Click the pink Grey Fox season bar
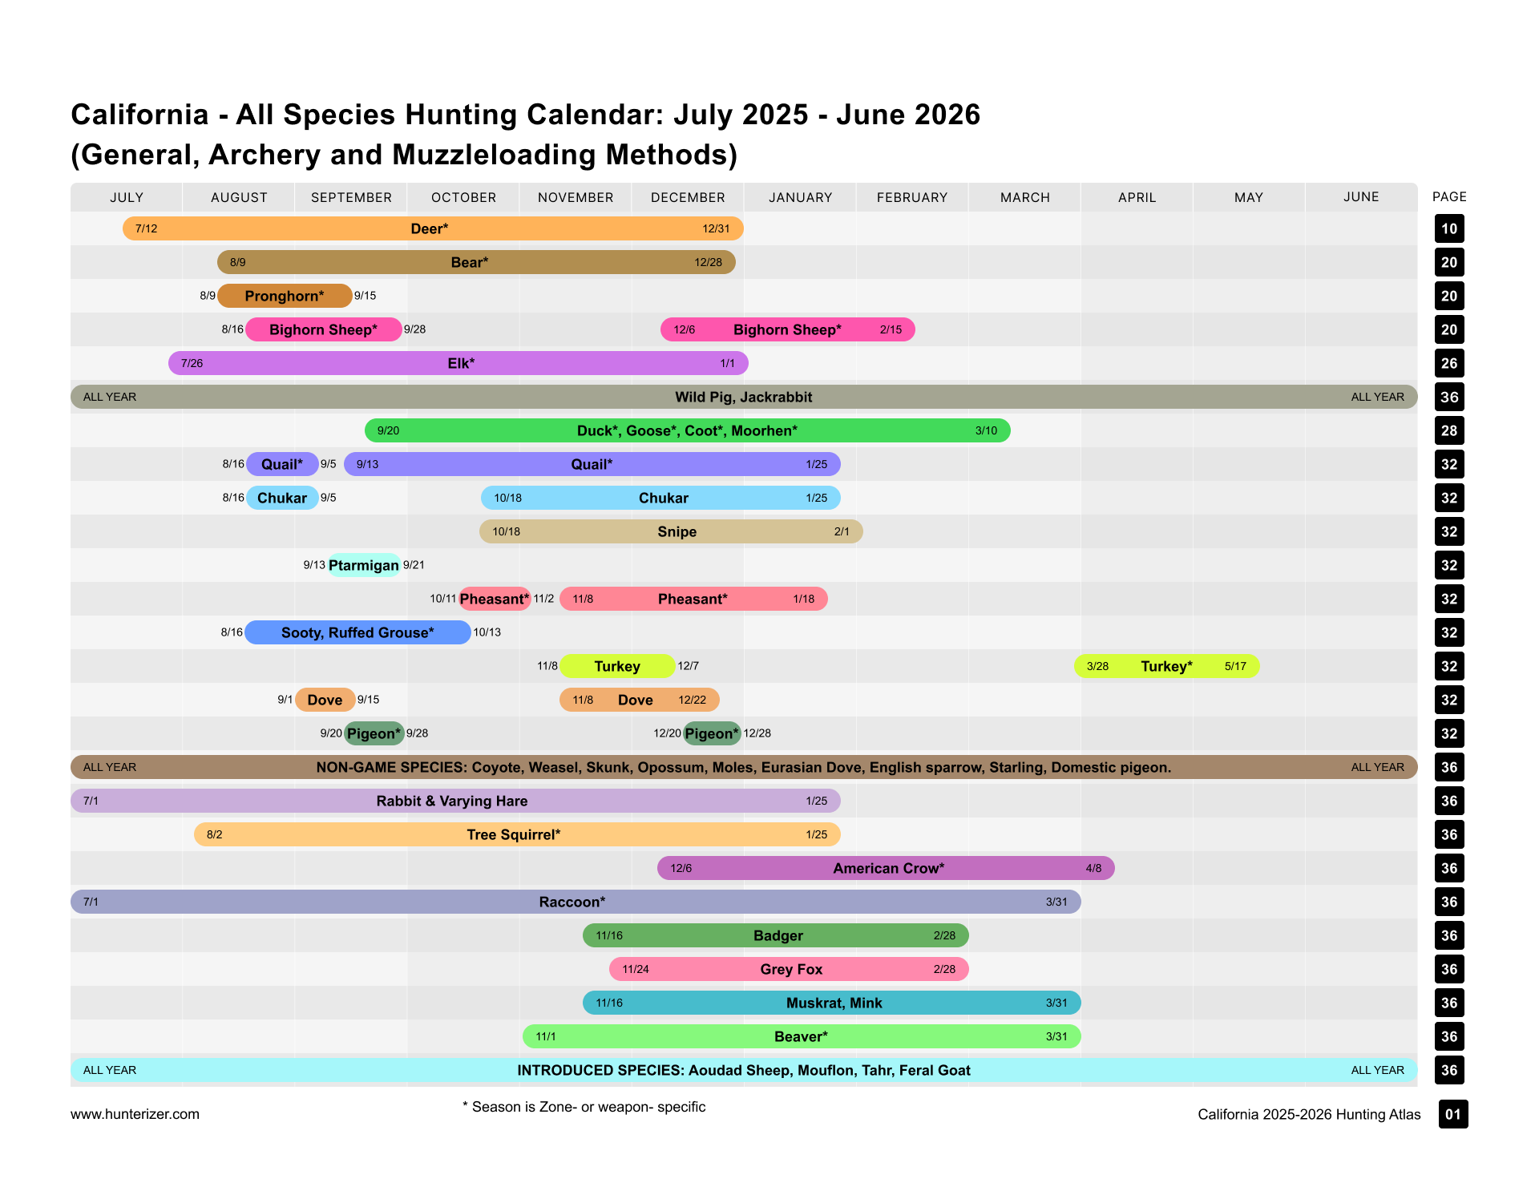1539x1191 pixels. click(789, 969)
